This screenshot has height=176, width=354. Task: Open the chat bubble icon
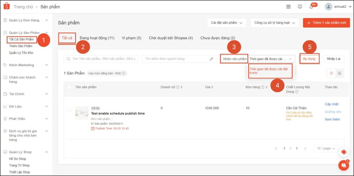(x=343, y=166)
